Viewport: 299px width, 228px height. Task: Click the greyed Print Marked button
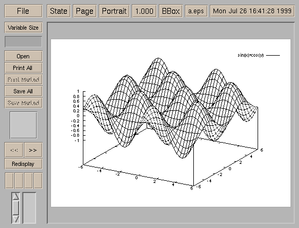[x=23, y=80]
